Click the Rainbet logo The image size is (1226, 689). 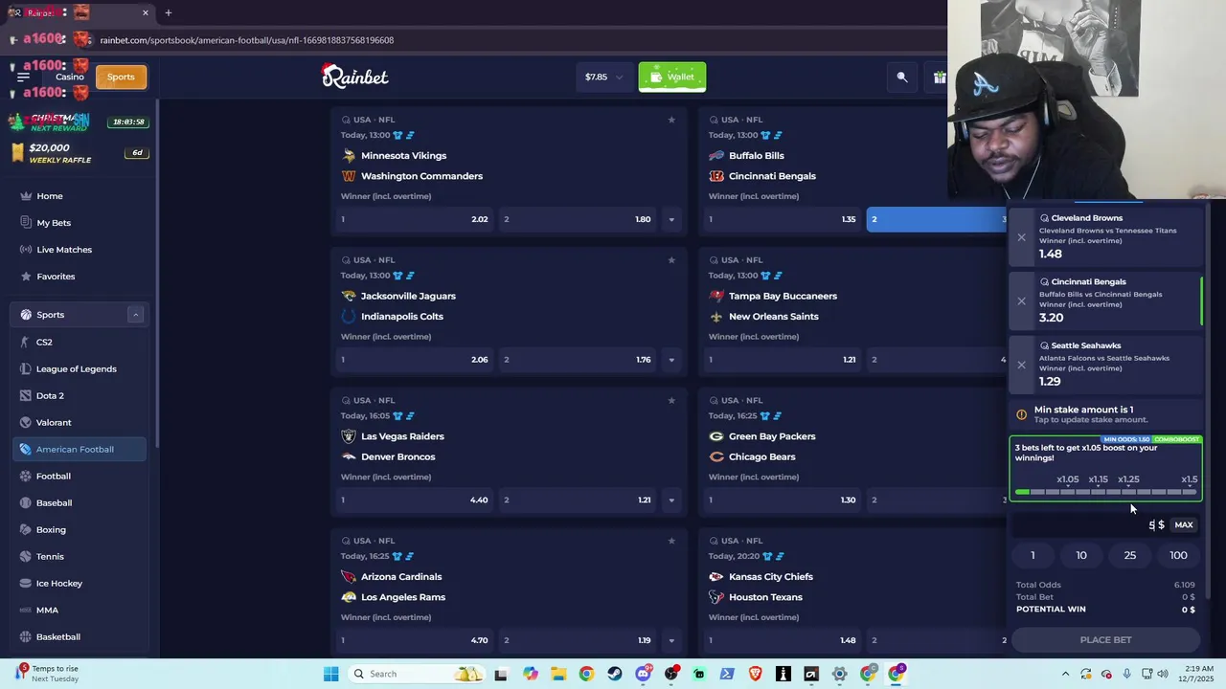click(x=354, y=76)
